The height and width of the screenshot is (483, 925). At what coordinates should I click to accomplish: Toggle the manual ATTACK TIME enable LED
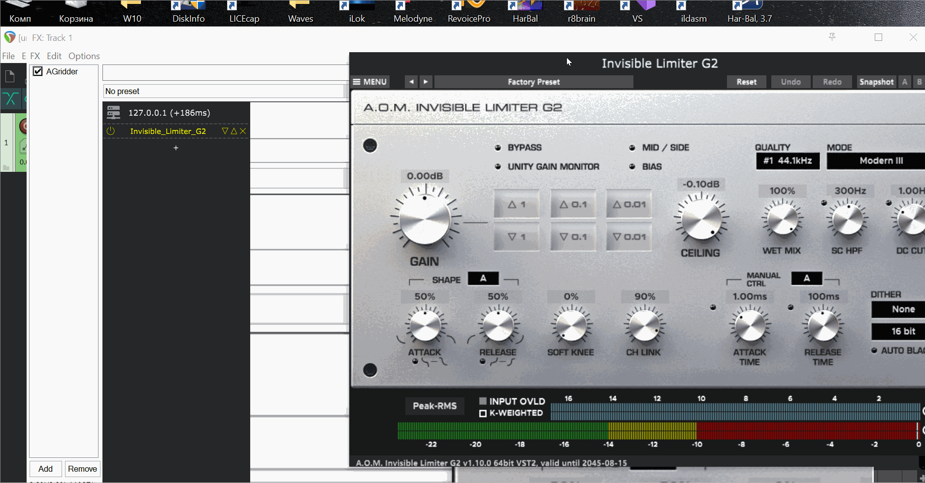coord(713,307)
